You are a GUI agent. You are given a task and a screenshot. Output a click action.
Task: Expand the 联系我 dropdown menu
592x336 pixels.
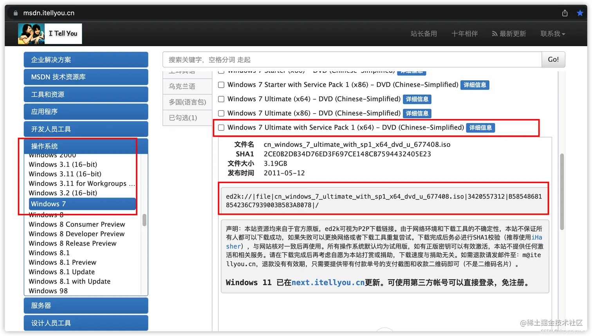point(553,34)
